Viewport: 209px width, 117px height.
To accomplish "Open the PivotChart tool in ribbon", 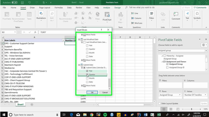I will pyautogui.click(x=107, y=17).
